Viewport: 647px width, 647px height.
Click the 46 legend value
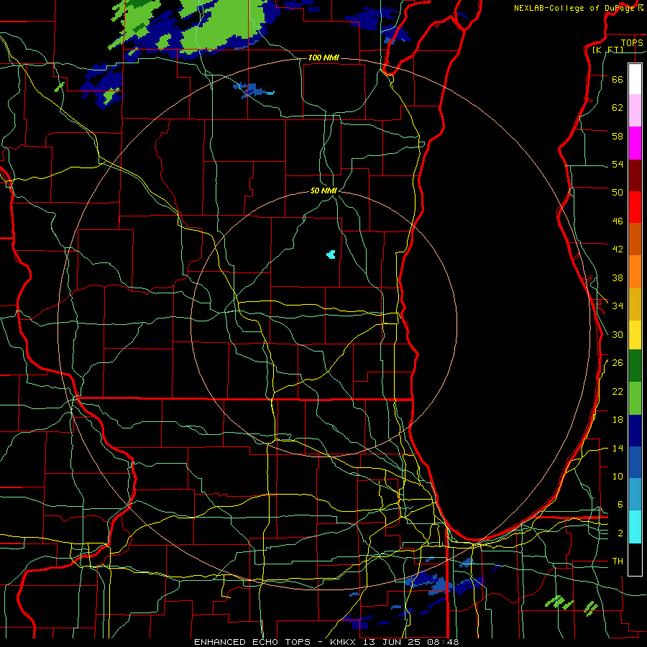tap(618, 221)
